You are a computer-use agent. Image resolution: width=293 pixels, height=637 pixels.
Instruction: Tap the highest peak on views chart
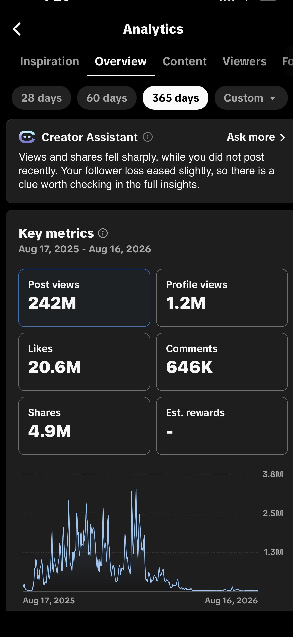[x=136, y=490]
